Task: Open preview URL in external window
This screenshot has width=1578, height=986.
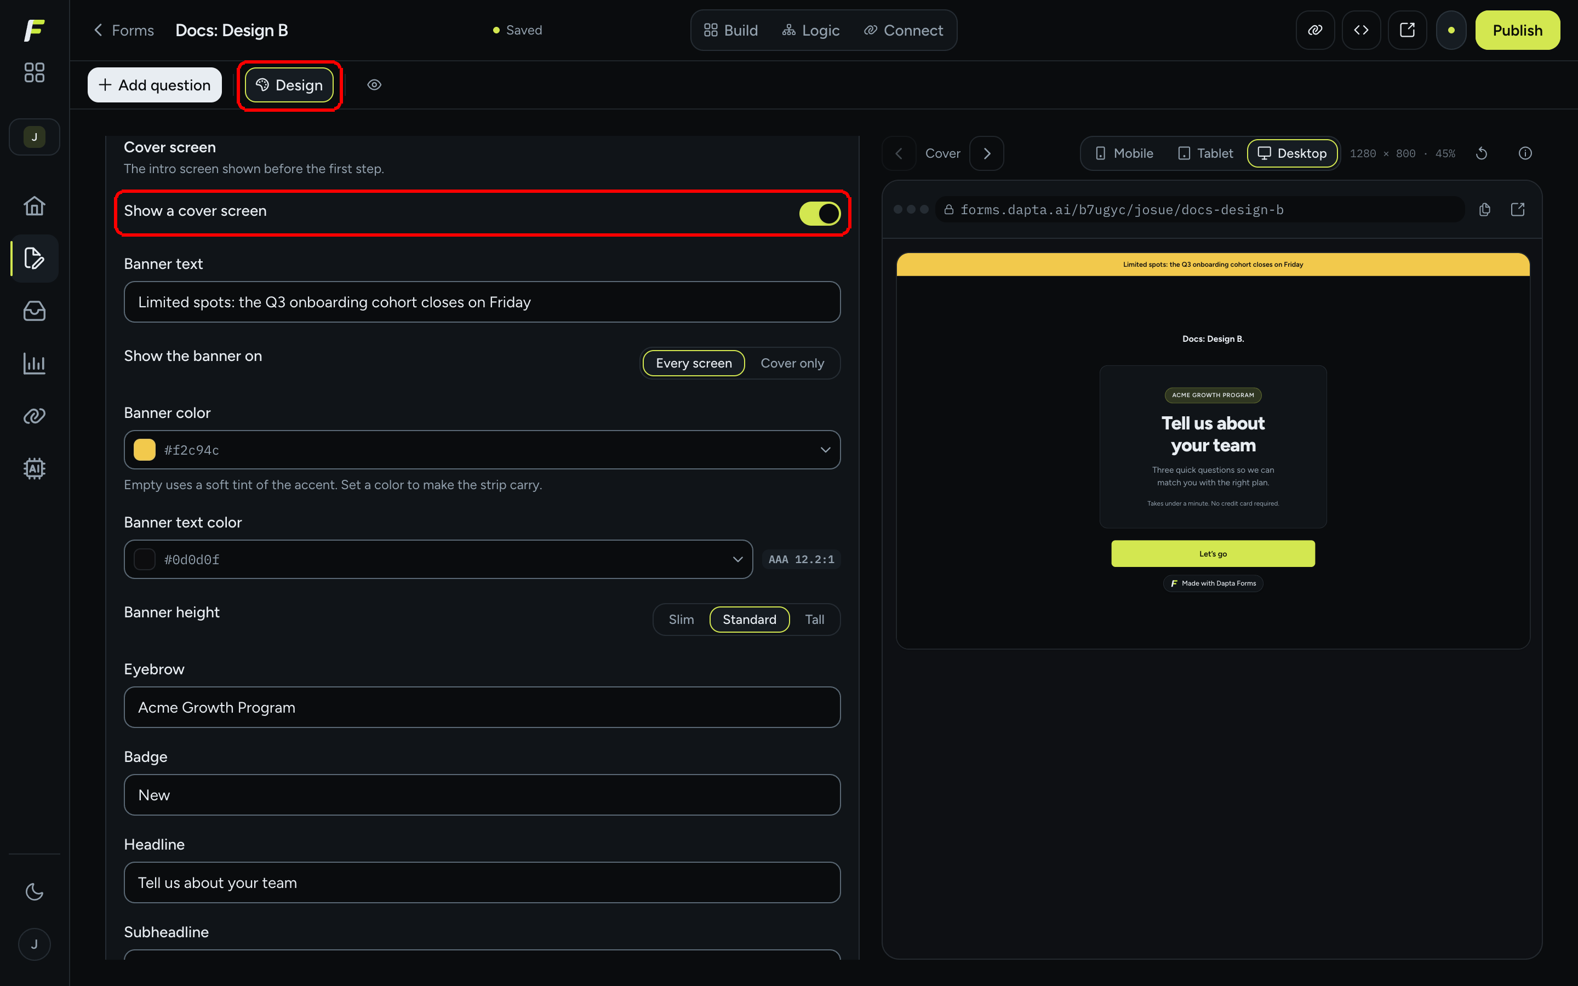Action: pos(1517,209)
